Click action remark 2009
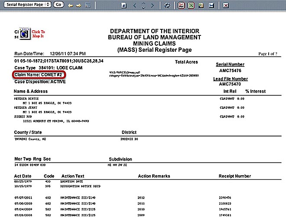286x218 pixels. click(x=141, y=215)
